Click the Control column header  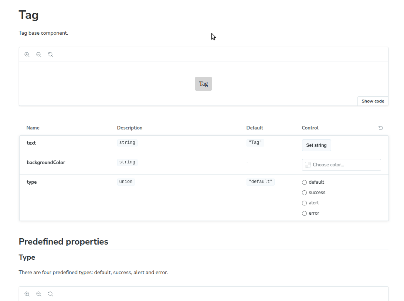(x=310, y=128)
